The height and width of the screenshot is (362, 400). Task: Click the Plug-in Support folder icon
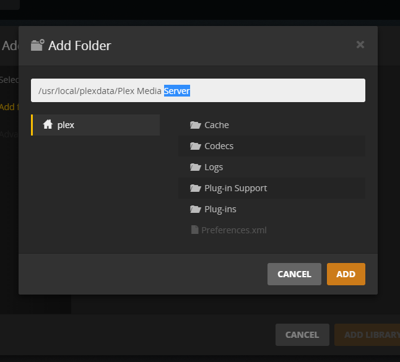pos(196,188)
